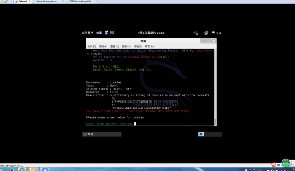Open the 编辑(E) terminal menu
Viewport: 295px width, 171px height.
(x=103, y=47)
